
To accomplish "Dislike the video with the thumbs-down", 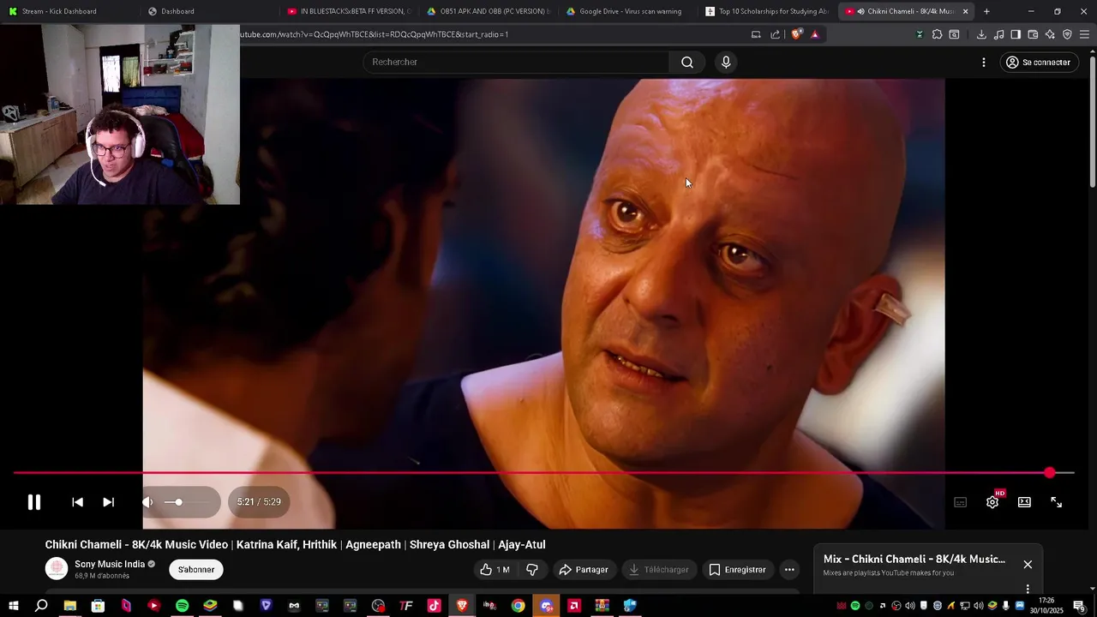I will 532,570.
